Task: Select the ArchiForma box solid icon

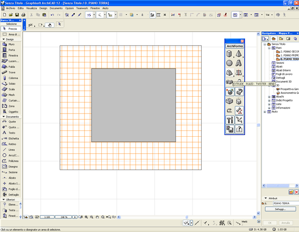Action: pos(230,54)
